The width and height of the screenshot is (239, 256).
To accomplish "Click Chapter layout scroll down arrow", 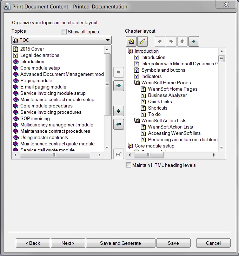I will coord(221,147).
